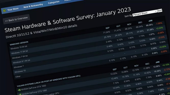Viewport: 170px width, 95px height.
Task: Click the green +2.03% change value
Action: (x=160, y=28)
